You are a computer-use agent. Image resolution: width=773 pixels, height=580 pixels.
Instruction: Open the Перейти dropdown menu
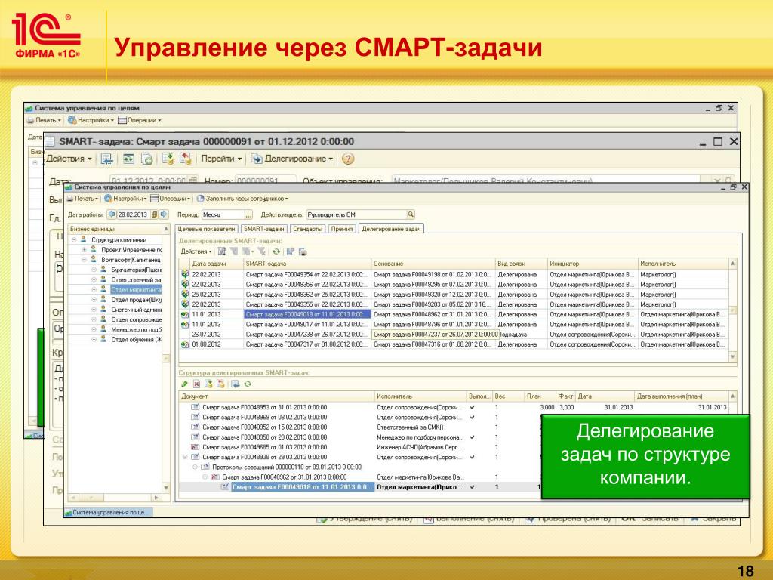tap(221, 159)
